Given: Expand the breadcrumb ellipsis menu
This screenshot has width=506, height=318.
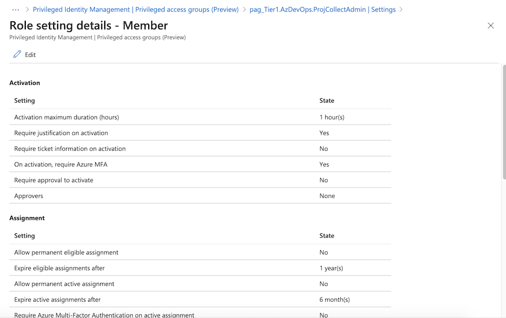Looking at the screenshot, I should click(x=15, y=10).
